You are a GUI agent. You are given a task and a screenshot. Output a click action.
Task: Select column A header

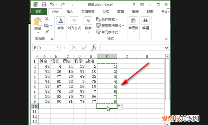point(44,56)
